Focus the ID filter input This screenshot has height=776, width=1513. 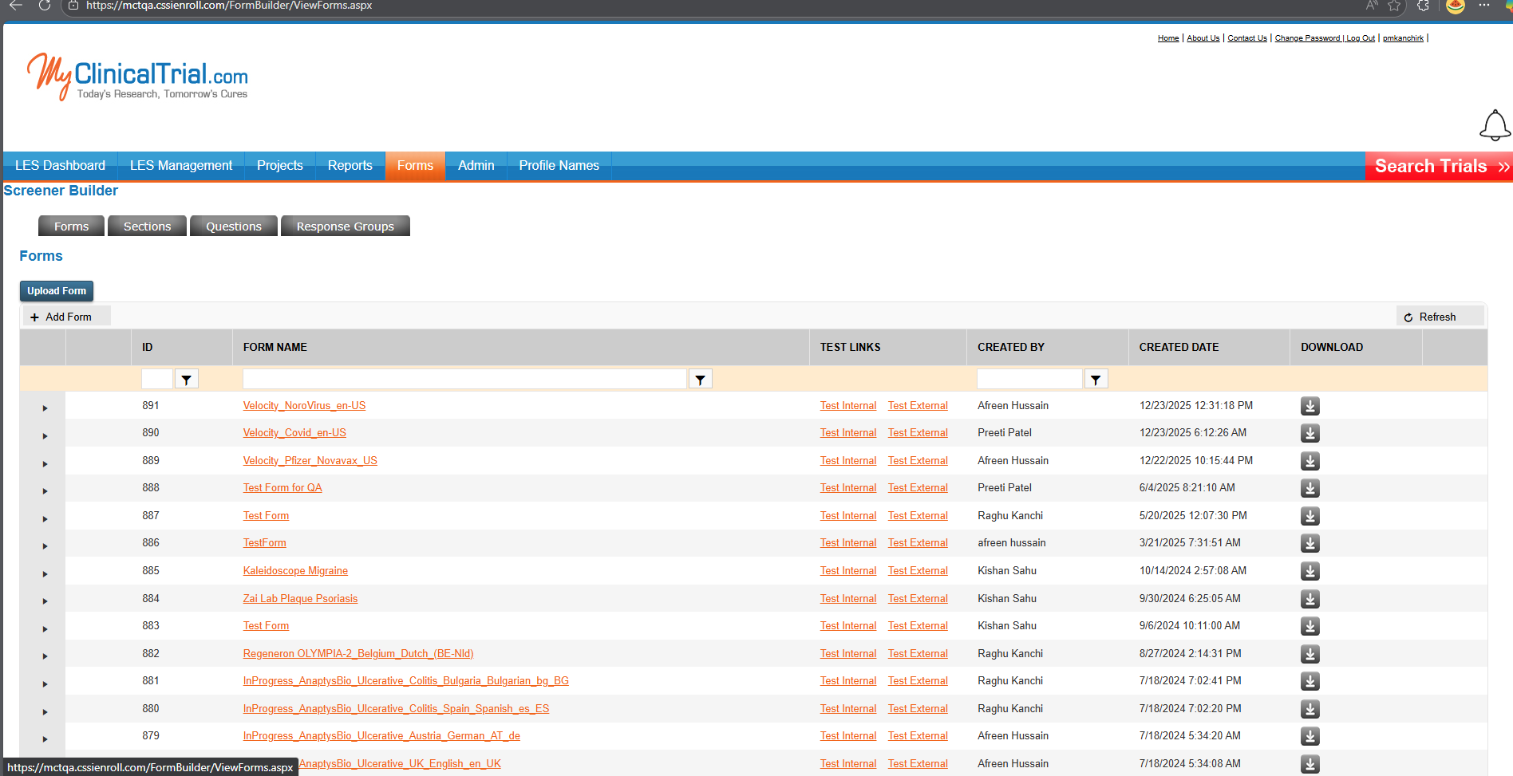click(x=157, y=379)
